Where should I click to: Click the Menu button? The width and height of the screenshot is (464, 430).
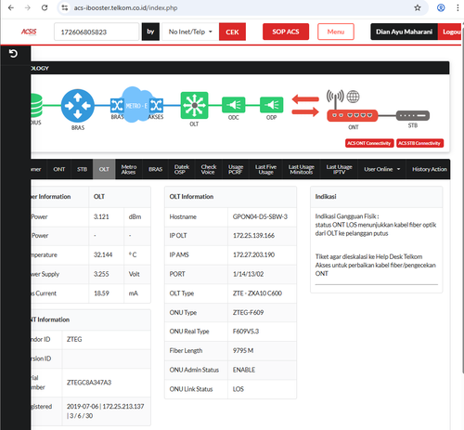(x=336, y=32)
